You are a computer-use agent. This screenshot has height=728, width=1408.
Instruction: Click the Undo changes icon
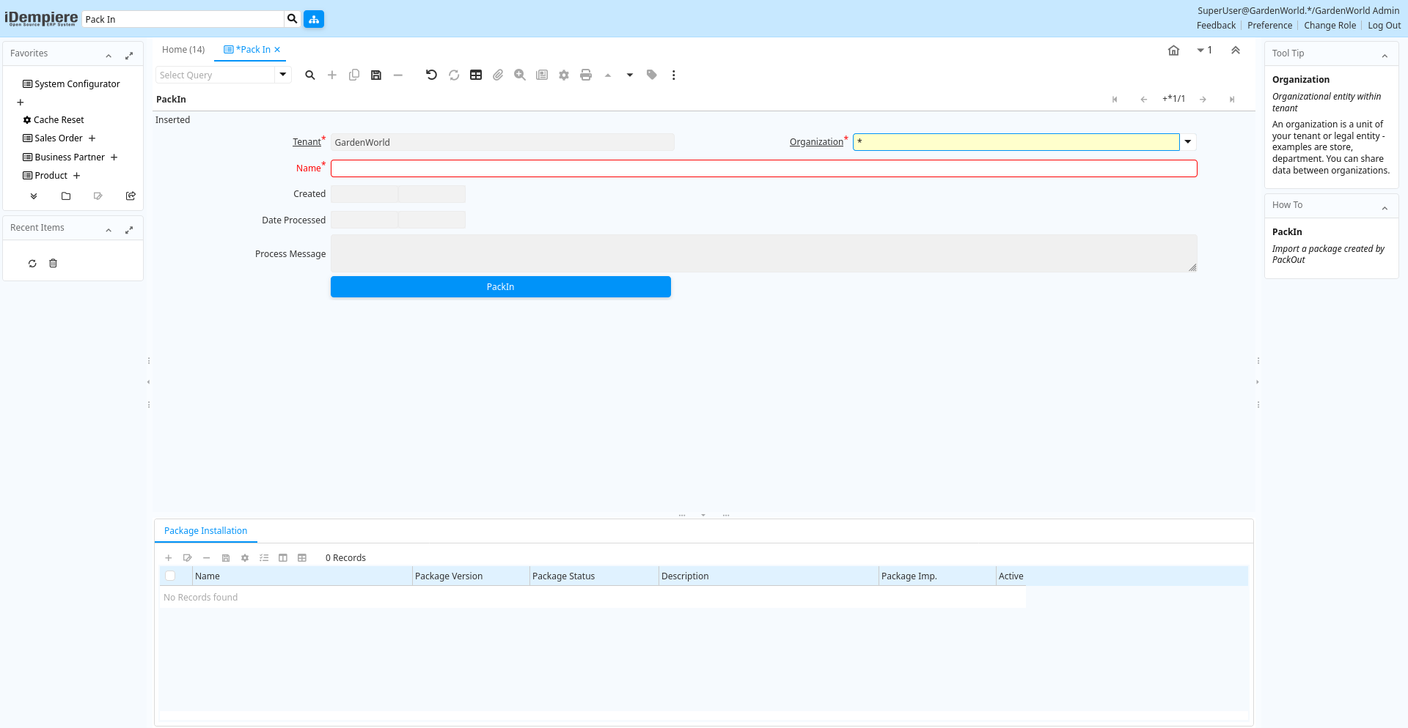pos(431,75)
